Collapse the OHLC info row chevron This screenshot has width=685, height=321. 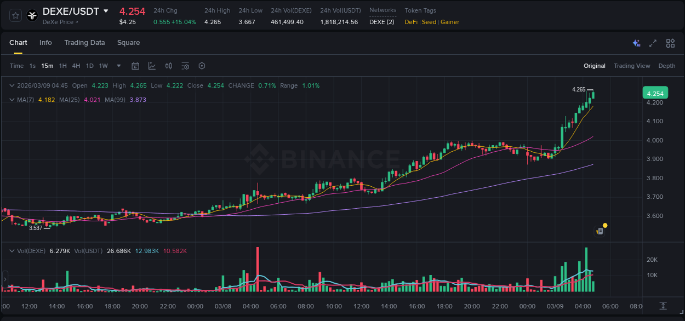12,85
